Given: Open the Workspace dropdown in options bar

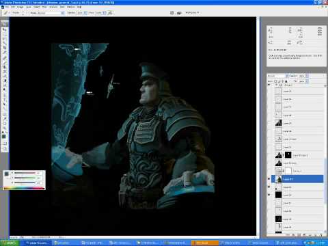Looking at the screenshot, I should pyautogui.click(x=193, y=12).
